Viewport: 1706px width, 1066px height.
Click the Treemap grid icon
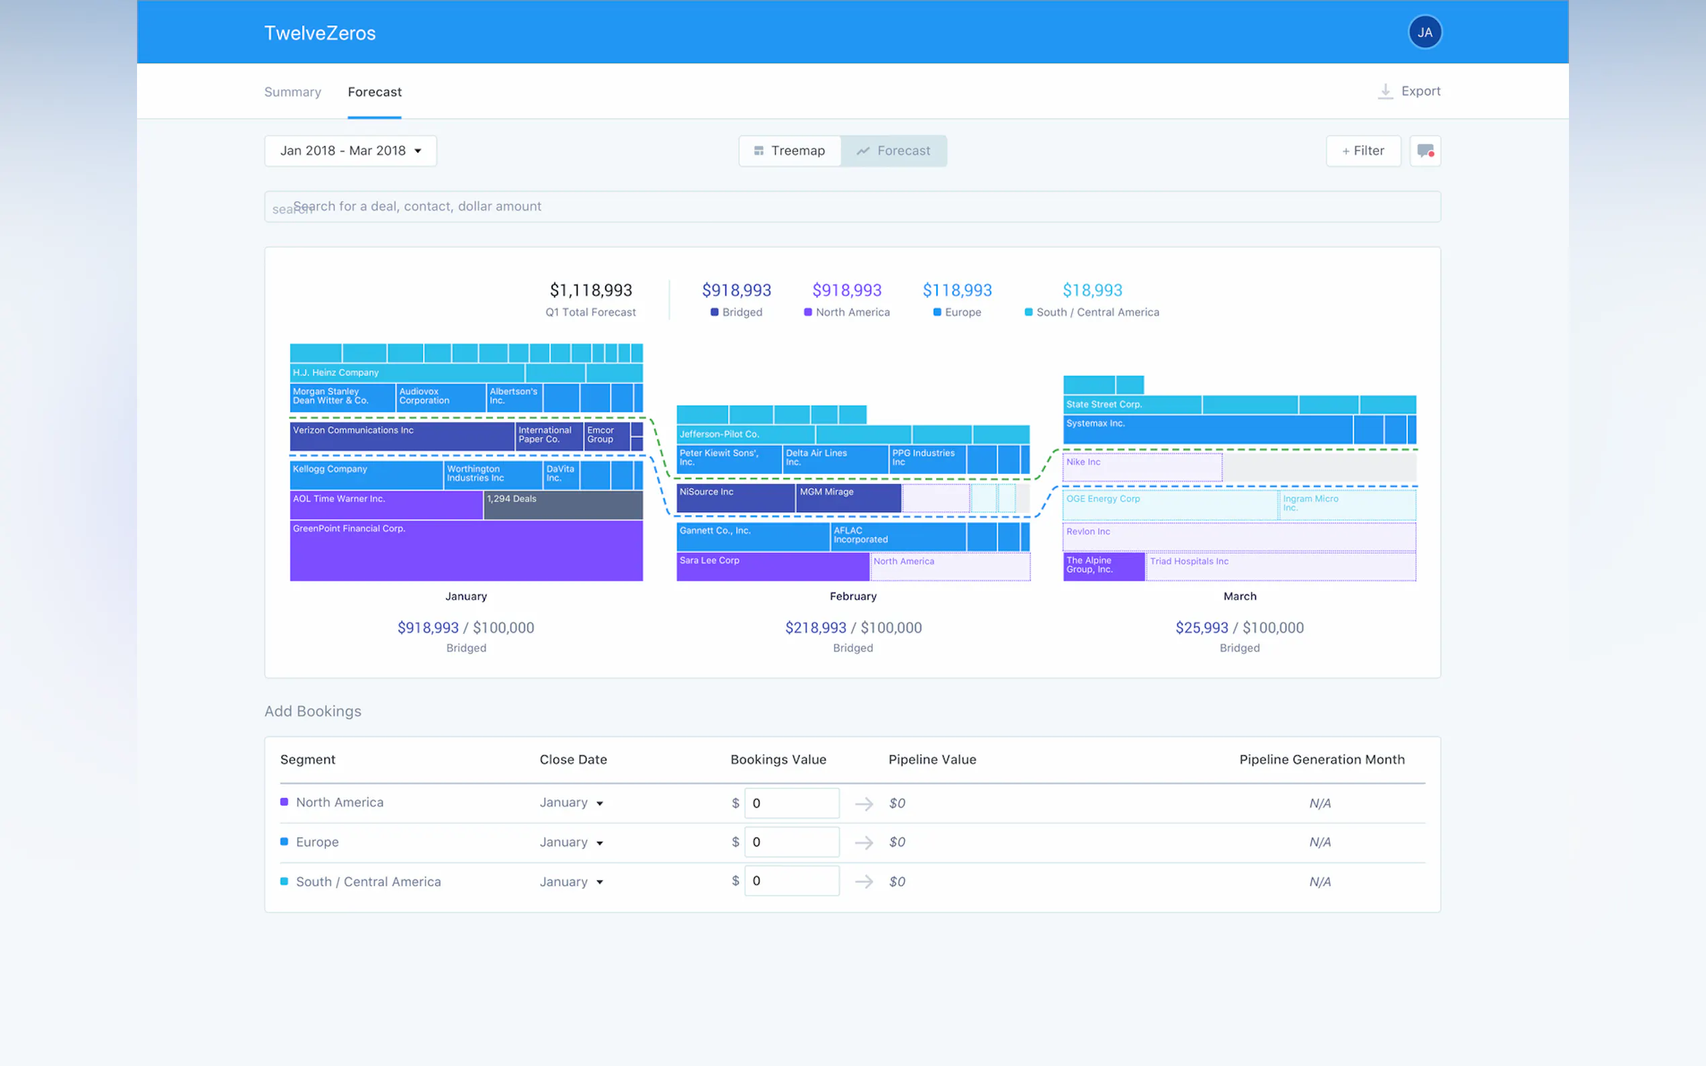759,151
